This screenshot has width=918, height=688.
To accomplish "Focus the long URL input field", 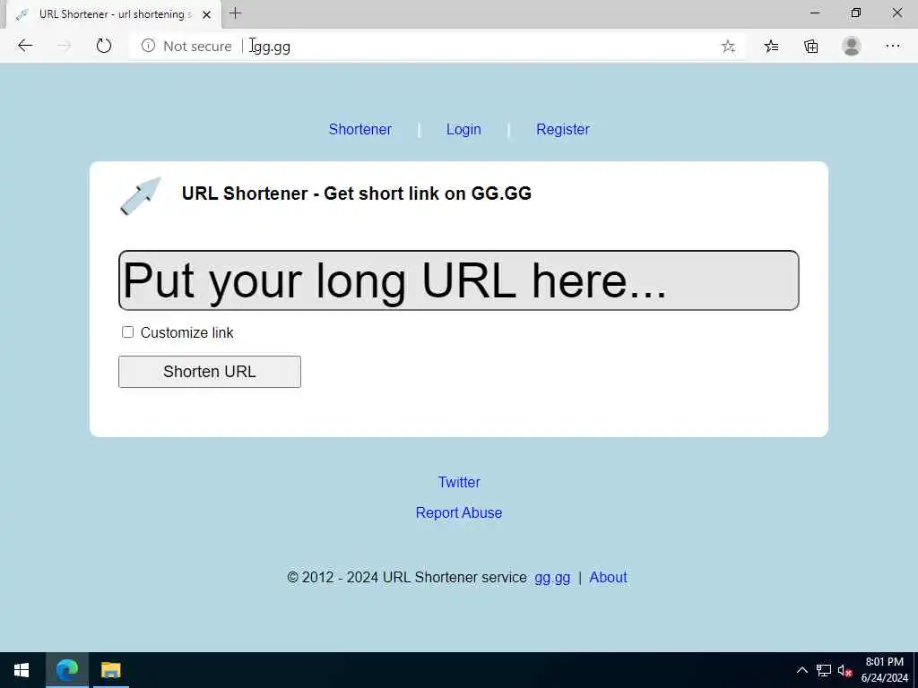I will click(458, 280).
